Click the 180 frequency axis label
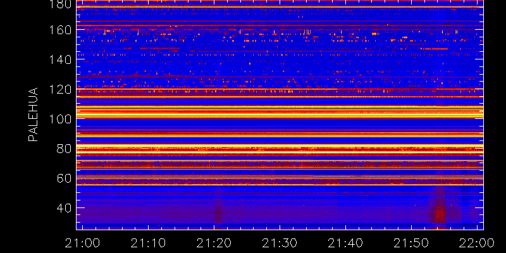The image size is (506, 253). 60,4
